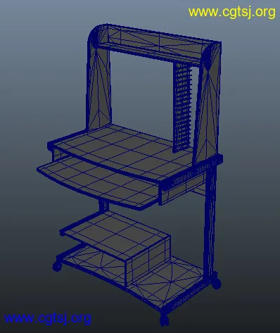
Task: Pick the left caster wheel
Action: (x=57, y=266)
